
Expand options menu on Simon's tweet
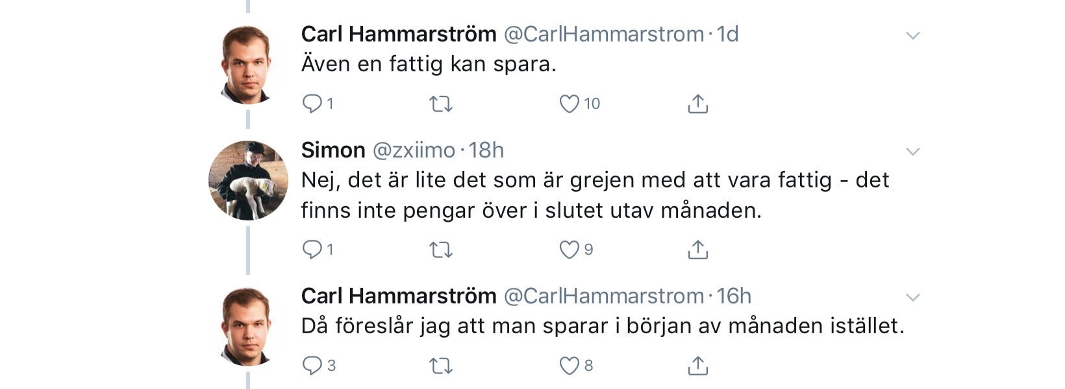click(x=913, y=152)
